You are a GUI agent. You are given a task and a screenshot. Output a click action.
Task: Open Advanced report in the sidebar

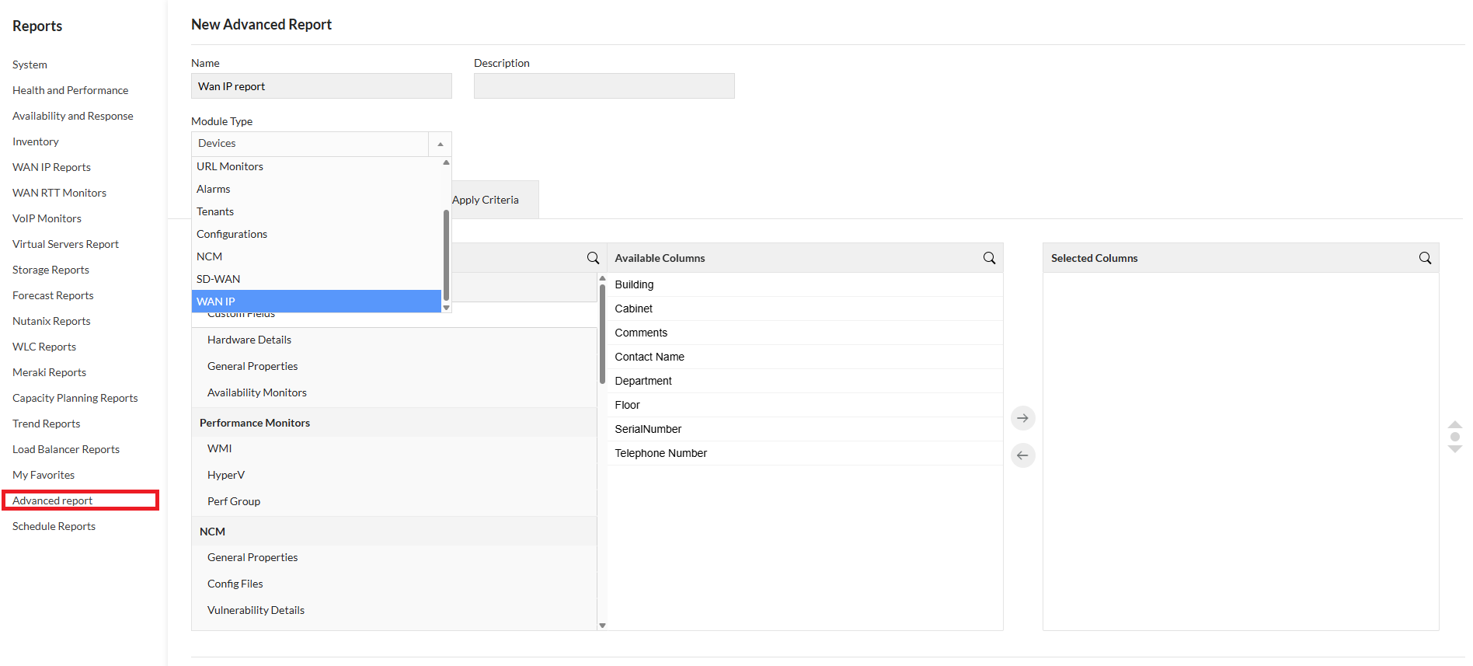point(52,500)
